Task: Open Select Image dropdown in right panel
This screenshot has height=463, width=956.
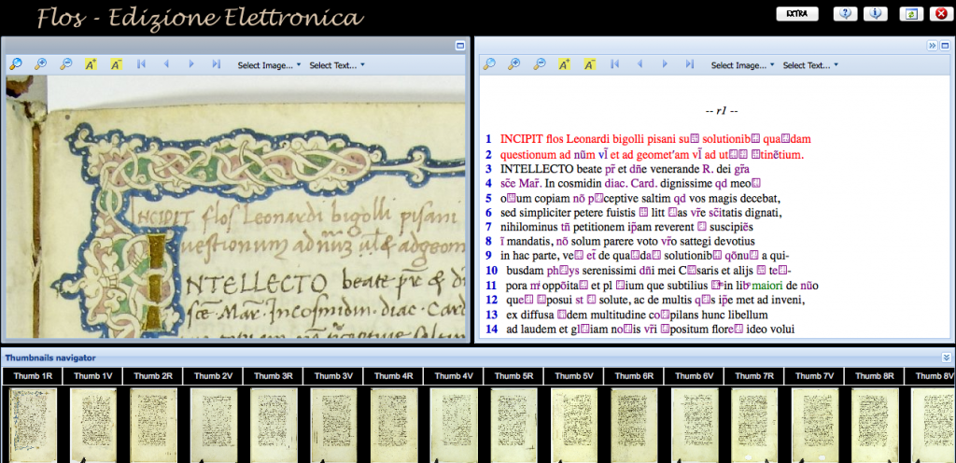Action: 742,65
